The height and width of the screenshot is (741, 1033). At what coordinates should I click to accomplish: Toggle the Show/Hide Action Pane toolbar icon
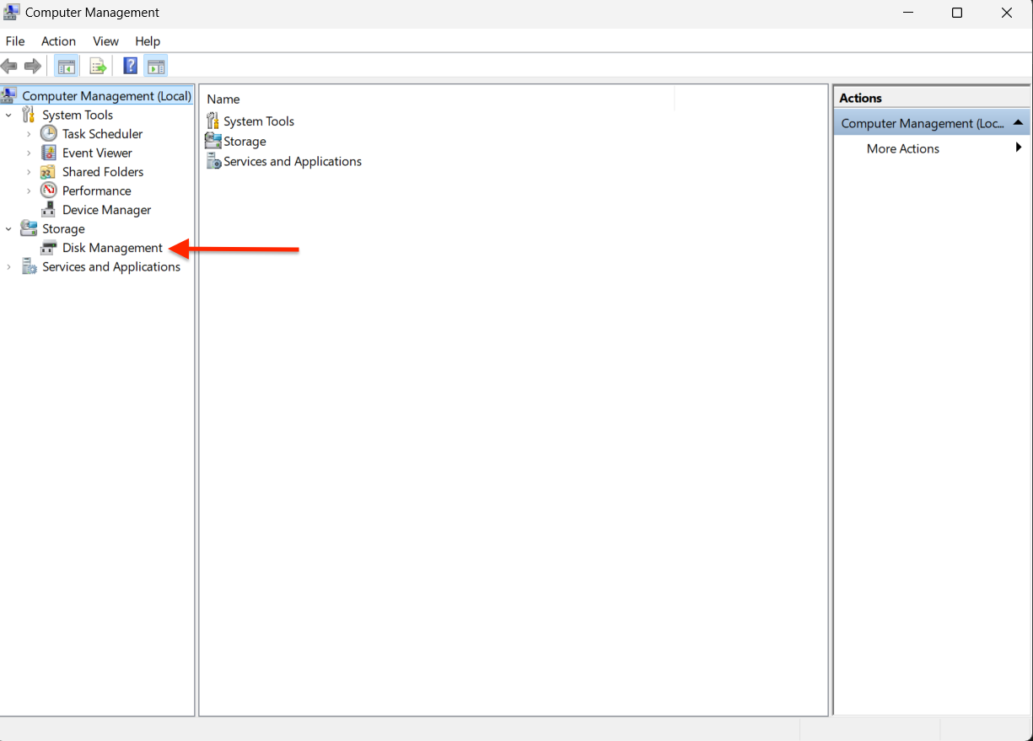[155, 65]
